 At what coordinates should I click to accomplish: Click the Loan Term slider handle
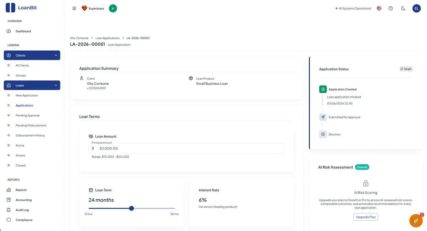click(131, 208)
